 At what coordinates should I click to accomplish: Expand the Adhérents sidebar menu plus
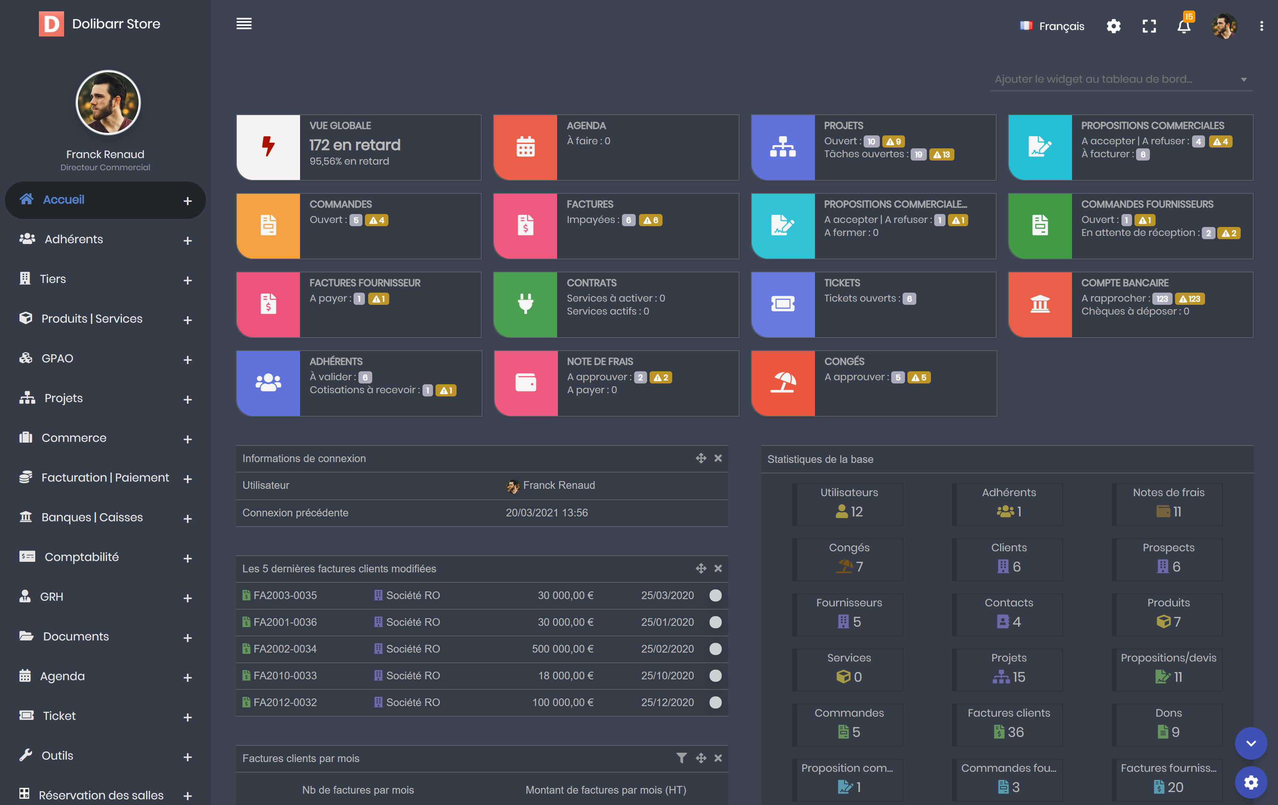pos(187,240)
